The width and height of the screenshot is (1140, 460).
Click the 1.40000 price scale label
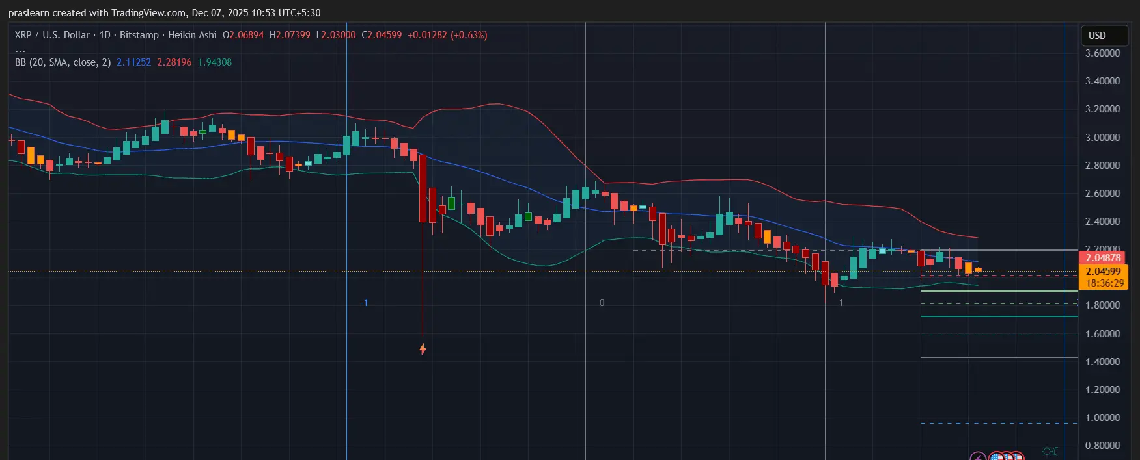click(1102, 362)
